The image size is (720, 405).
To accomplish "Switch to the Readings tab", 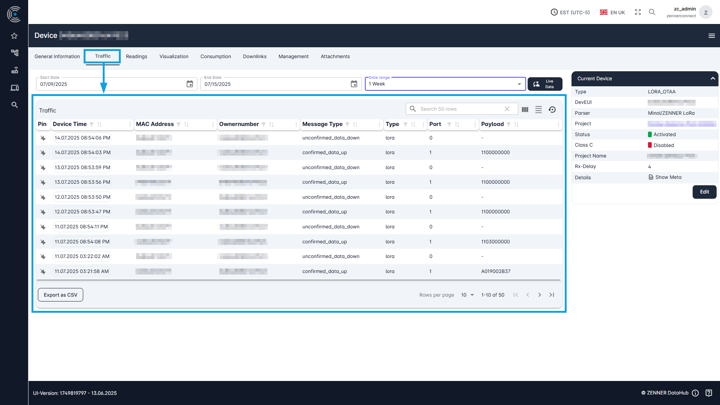I will (136, 56).
